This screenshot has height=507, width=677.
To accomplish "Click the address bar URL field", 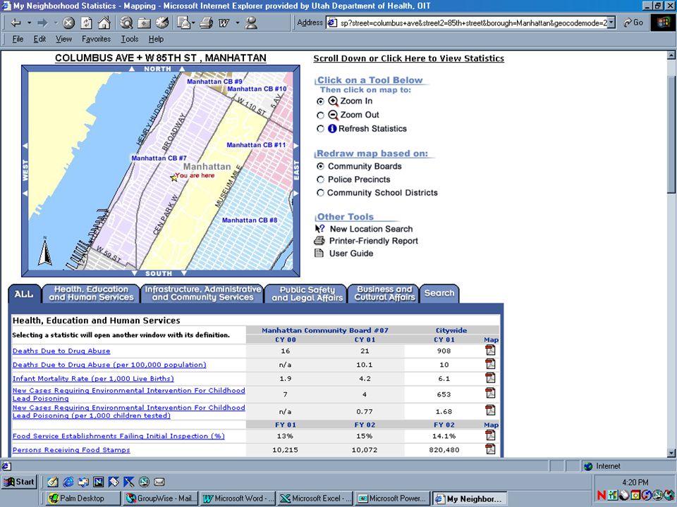I will 470,23.
